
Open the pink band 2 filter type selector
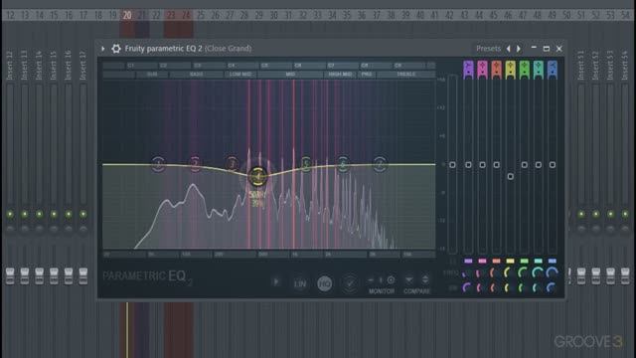482,70
